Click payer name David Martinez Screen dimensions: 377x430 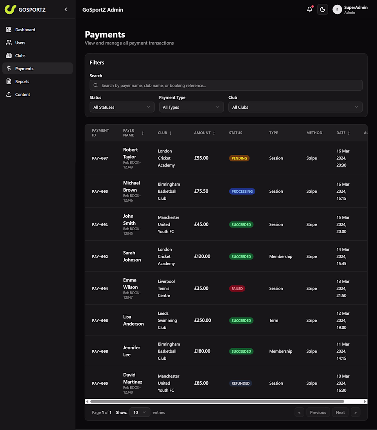click(133, 378)
